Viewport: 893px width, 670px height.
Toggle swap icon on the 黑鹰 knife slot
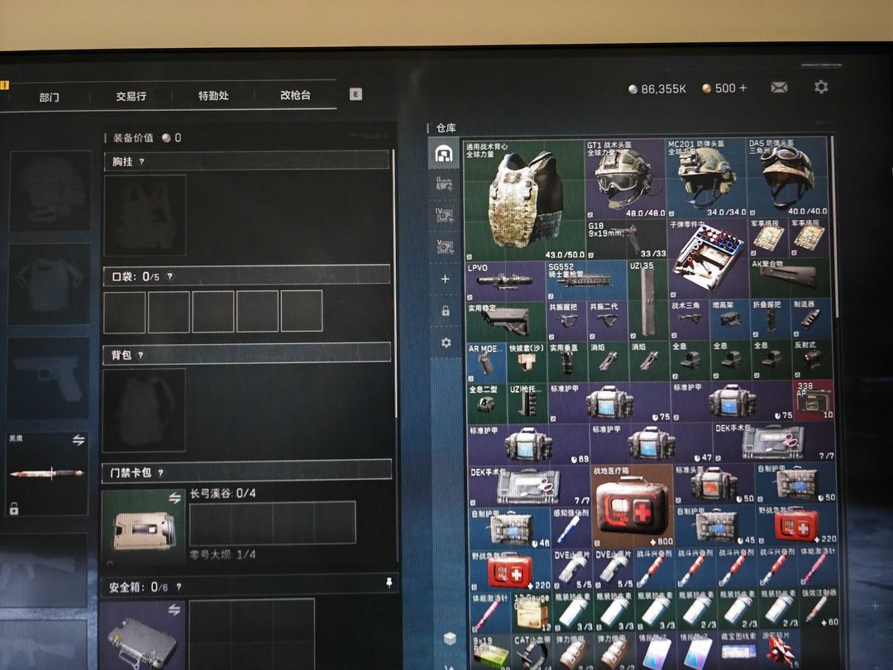(79, 440)
